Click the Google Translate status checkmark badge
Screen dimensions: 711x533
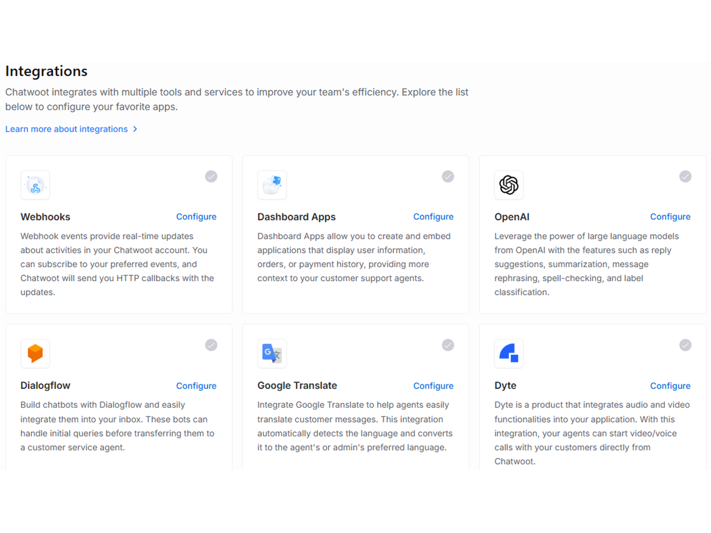coord(448,345)
